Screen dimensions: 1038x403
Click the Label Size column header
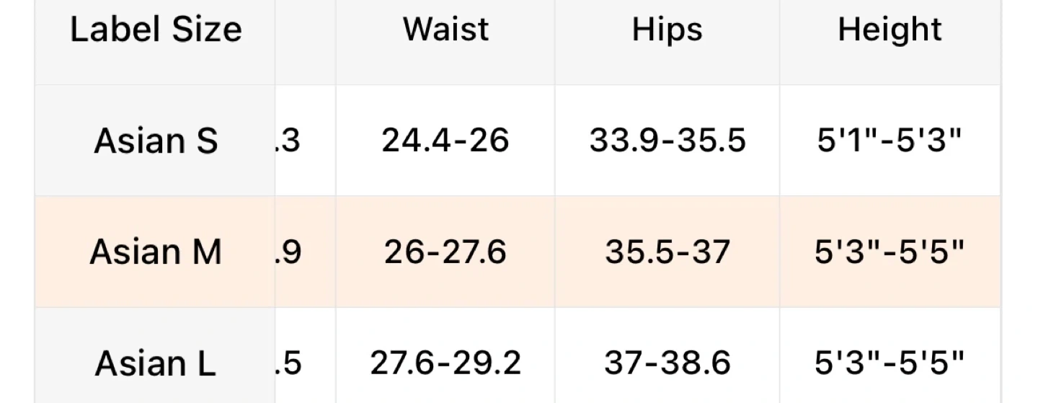click(155, 30)
